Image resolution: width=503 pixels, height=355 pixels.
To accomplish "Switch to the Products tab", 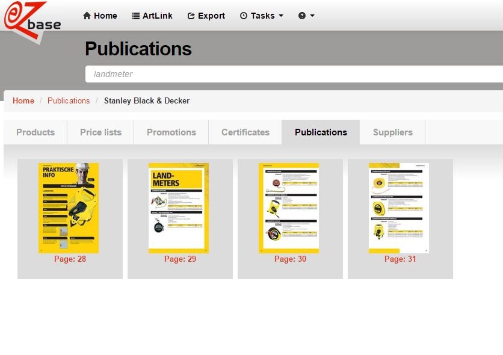I will click(35, 132).
